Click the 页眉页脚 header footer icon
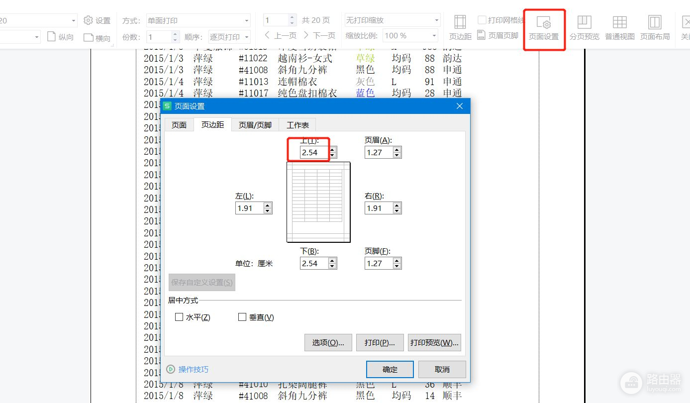The height and width of the screenshot is (403, 690). click(x=497, y=35)
